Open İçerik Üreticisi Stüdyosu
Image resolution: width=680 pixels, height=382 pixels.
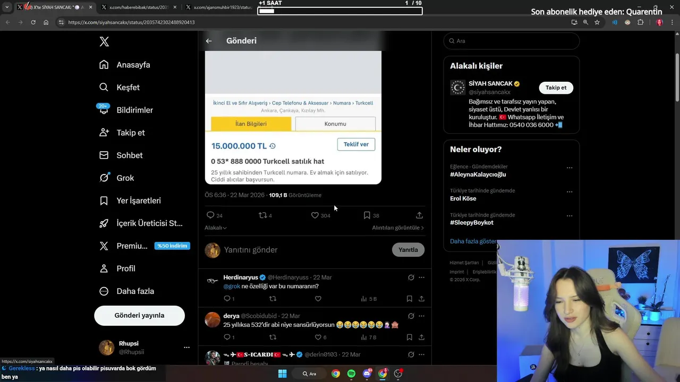pos(141,223)
